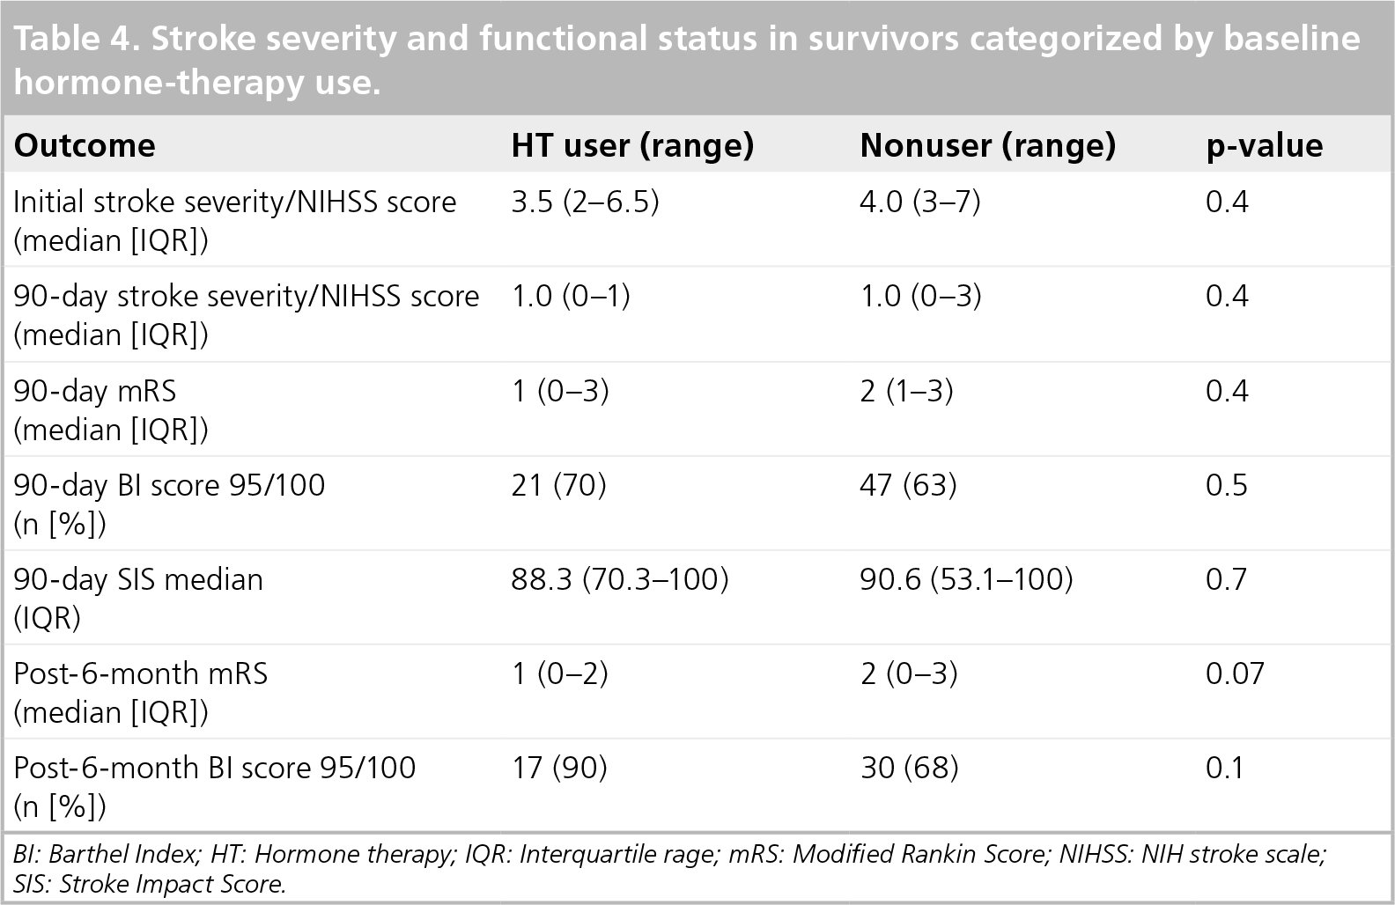Screen dimensions: 1395x905
Task: Click the value 88.3 (70.3–100)
Action: point(620,579)
